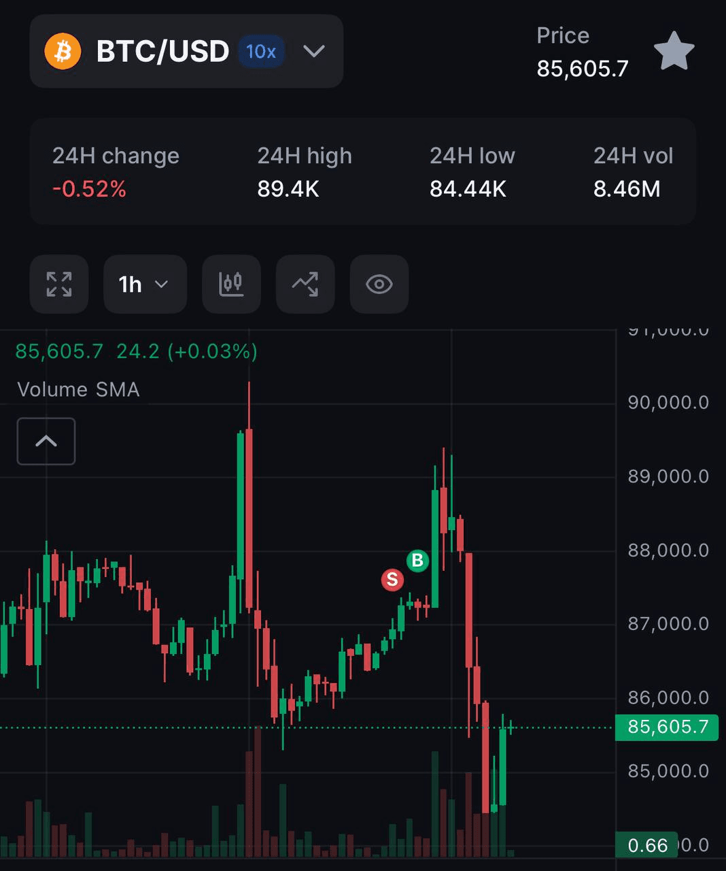
Task: Collapse the legend with the chevron button
Action: [x=46, y=441]
